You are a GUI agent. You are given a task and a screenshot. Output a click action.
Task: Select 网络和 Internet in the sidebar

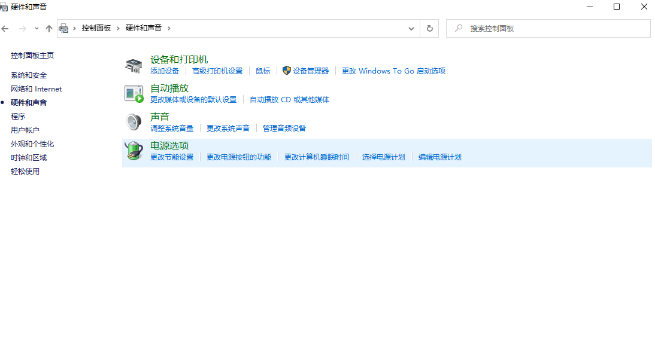(x=36, y=89)
